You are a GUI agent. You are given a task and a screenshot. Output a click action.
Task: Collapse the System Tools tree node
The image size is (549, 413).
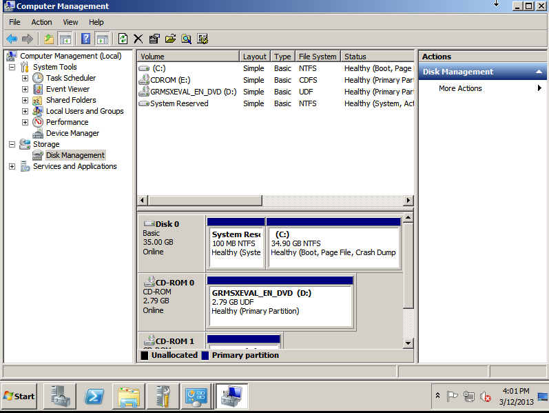(x=12, y=67)
